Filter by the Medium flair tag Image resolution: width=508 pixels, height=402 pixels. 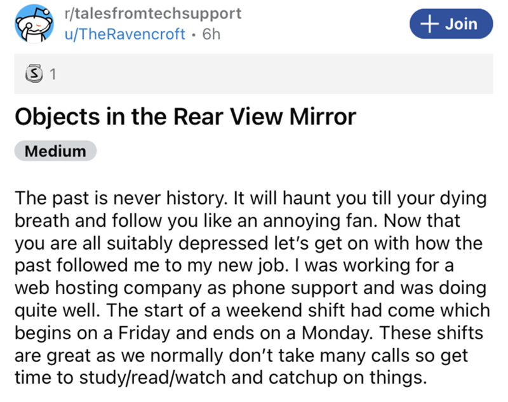point(55,151)
